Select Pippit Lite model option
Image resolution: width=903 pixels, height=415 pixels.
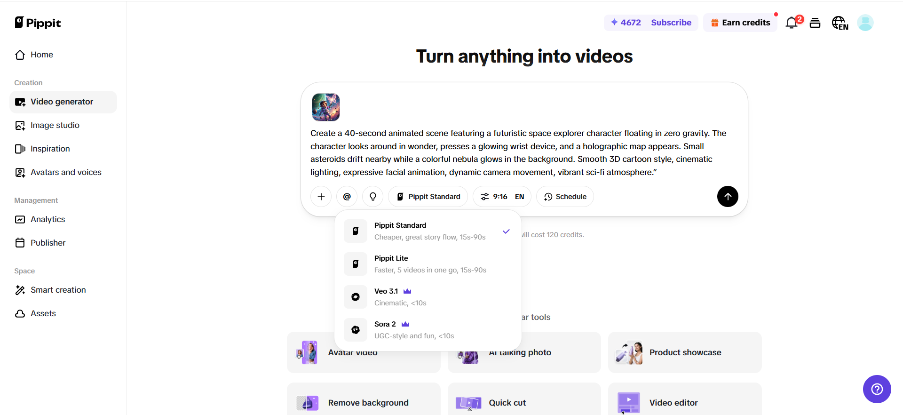click(428, 264)
